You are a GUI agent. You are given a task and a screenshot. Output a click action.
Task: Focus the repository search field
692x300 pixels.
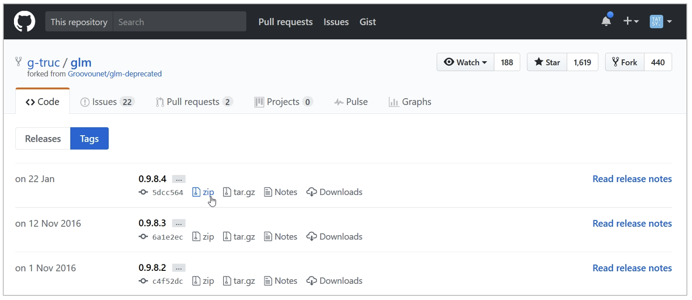tap(179, 22)
